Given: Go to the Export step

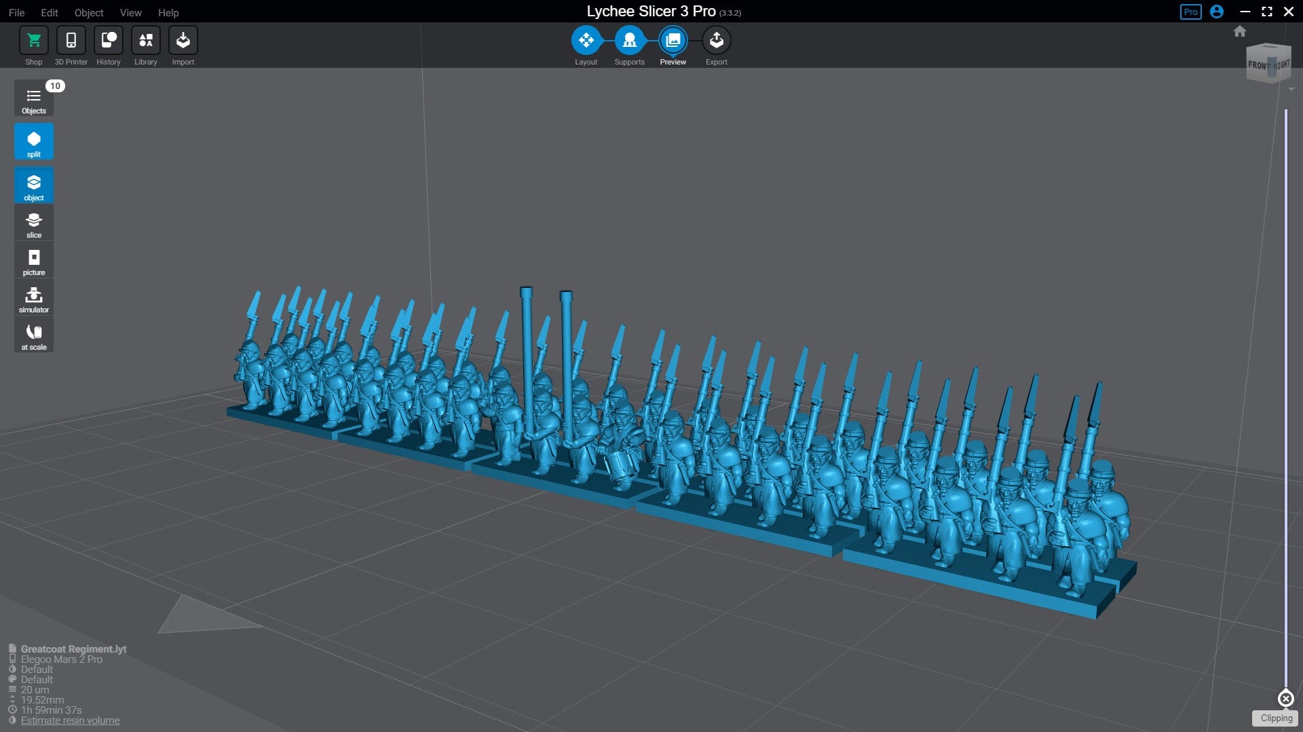Looking at the screenshot, I should click(716, 41).
